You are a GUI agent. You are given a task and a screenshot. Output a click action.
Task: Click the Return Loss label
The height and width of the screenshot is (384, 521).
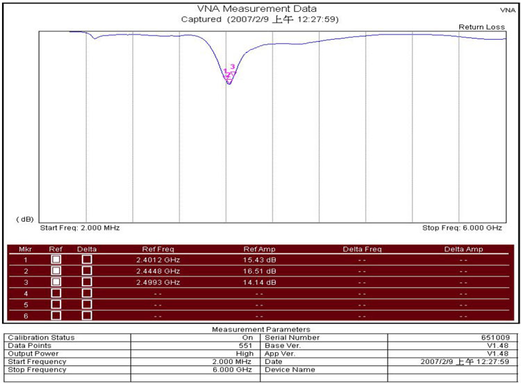pos(482,27)
